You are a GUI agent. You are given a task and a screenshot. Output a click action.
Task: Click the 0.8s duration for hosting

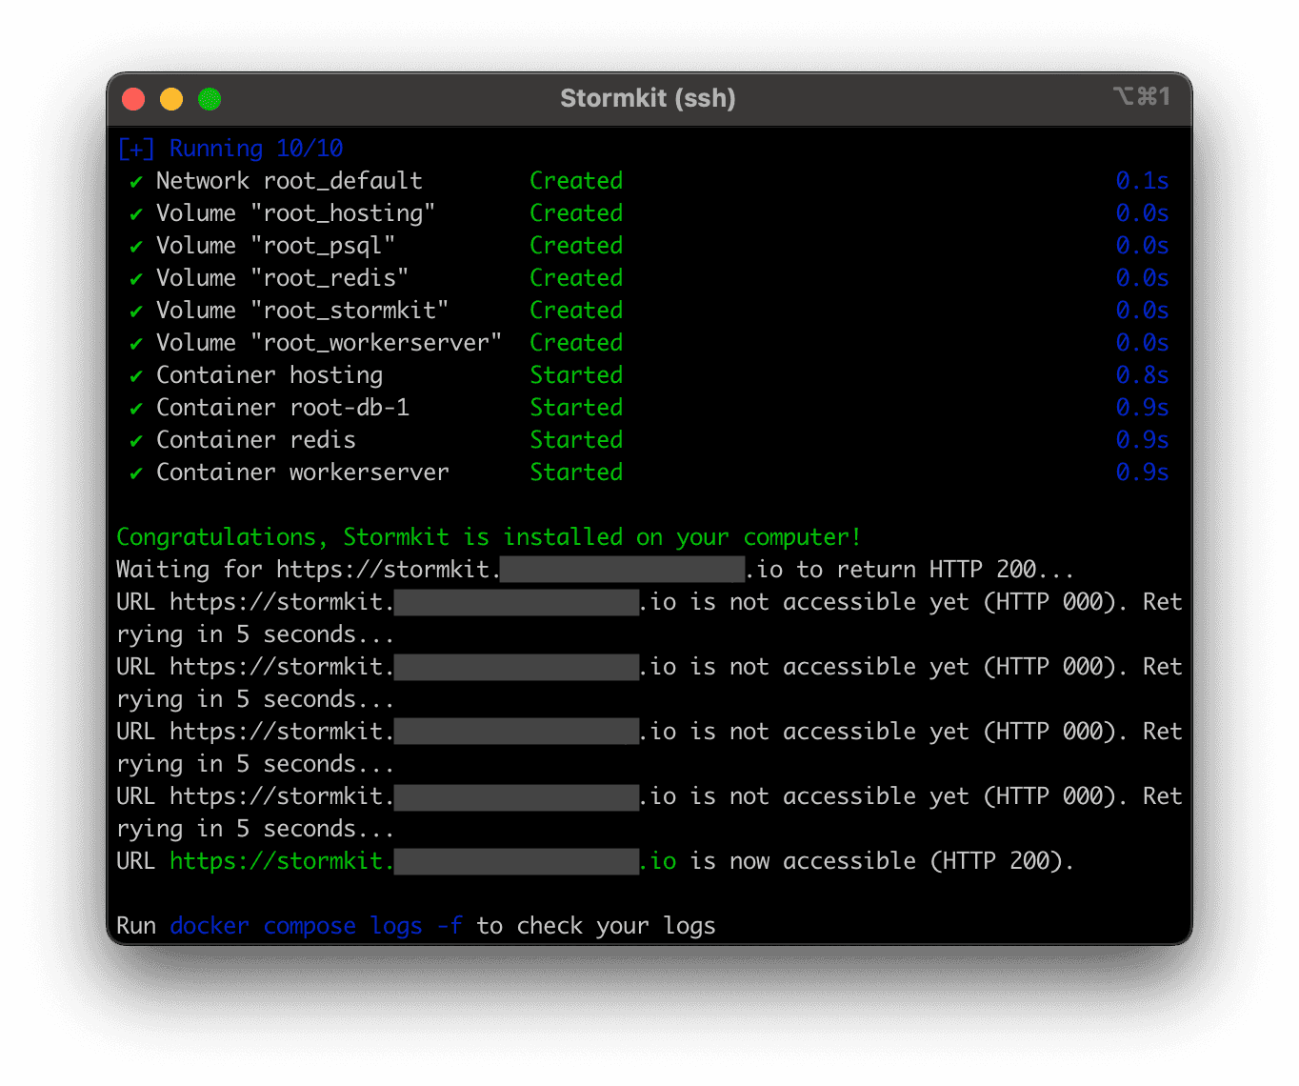[x=1142, y=375]
